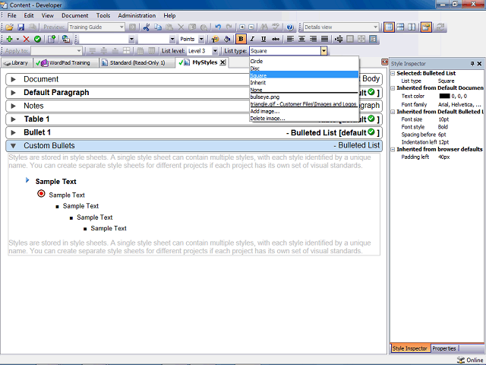This screenshot has width=486, height=365.
Task: Click the refresh arrows icon on view toolbar
Action: coord(440,27)
